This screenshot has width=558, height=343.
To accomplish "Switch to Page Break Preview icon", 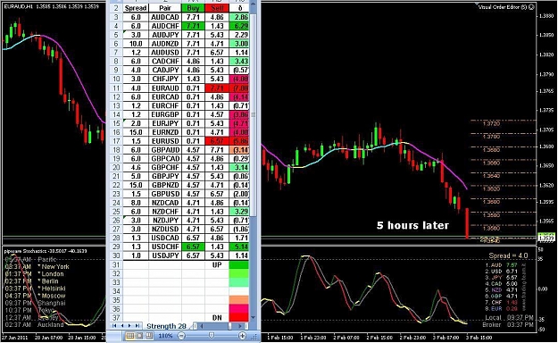I will coord(149,336).
